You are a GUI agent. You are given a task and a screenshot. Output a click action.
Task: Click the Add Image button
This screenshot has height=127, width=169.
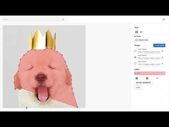(x=159, y=46)
